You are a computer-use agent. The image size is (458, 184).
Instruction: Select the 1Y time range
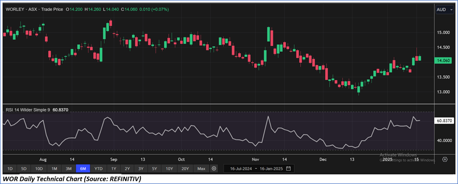[x=114, y=169]
